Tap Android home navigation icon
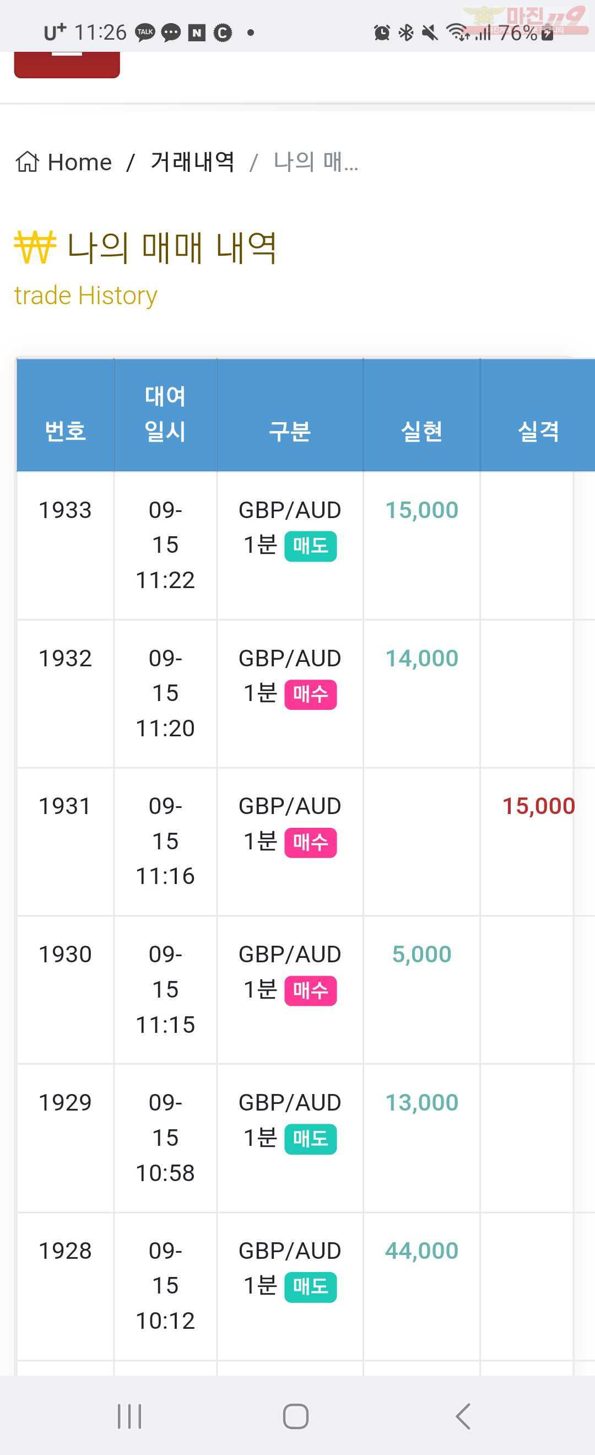This screenshot has height=1455, width=595. coord(296,1416)
